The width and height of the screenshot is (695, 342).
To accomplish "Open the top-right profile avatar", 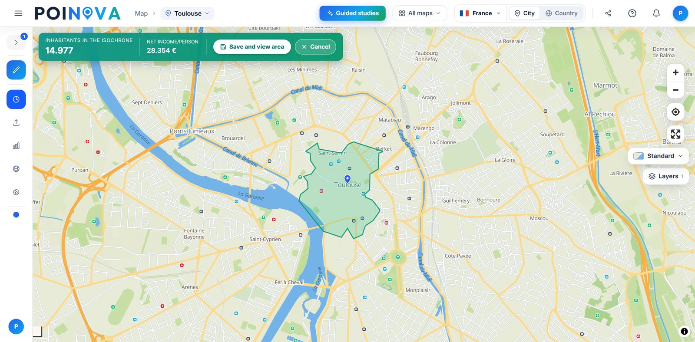I will point(680,13).
